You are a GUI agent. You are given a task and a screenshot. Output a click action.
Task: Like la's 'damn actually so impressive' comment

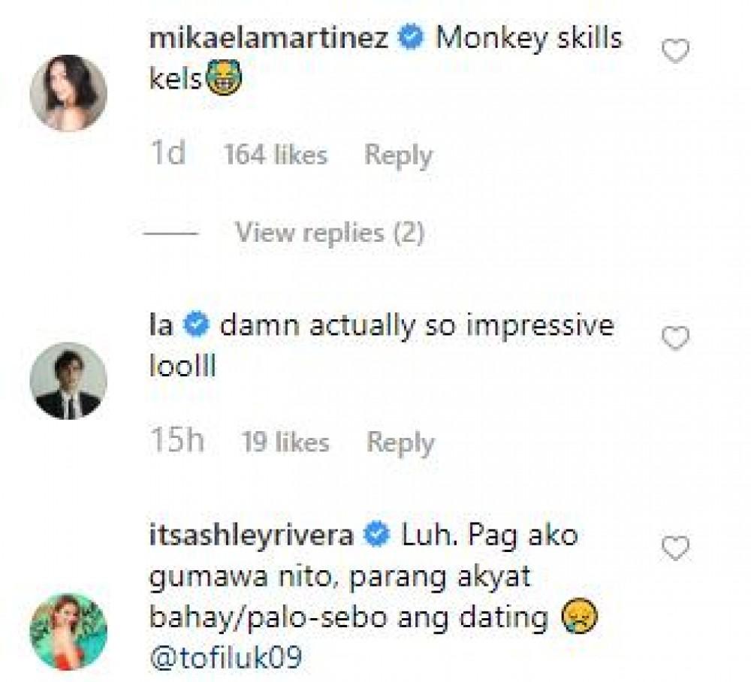click(677, 339)
